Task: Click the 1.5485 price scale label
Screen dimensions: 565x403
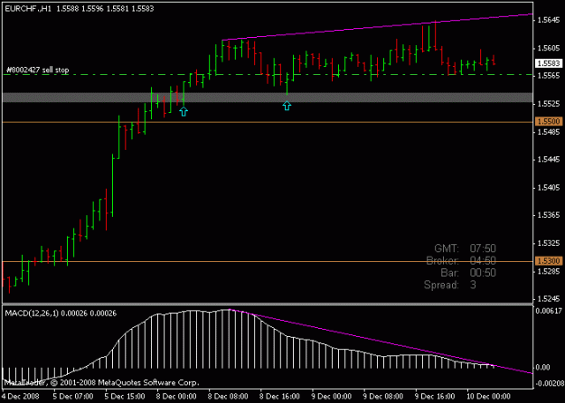Action: tap(549, 132)
